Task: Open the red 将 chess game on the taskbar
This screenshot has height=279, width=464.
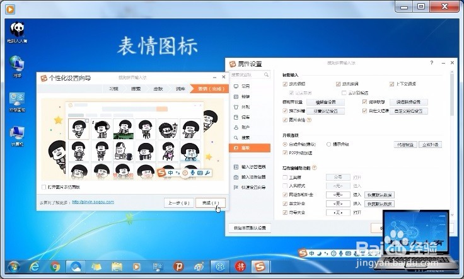Action: click(240, 267)
